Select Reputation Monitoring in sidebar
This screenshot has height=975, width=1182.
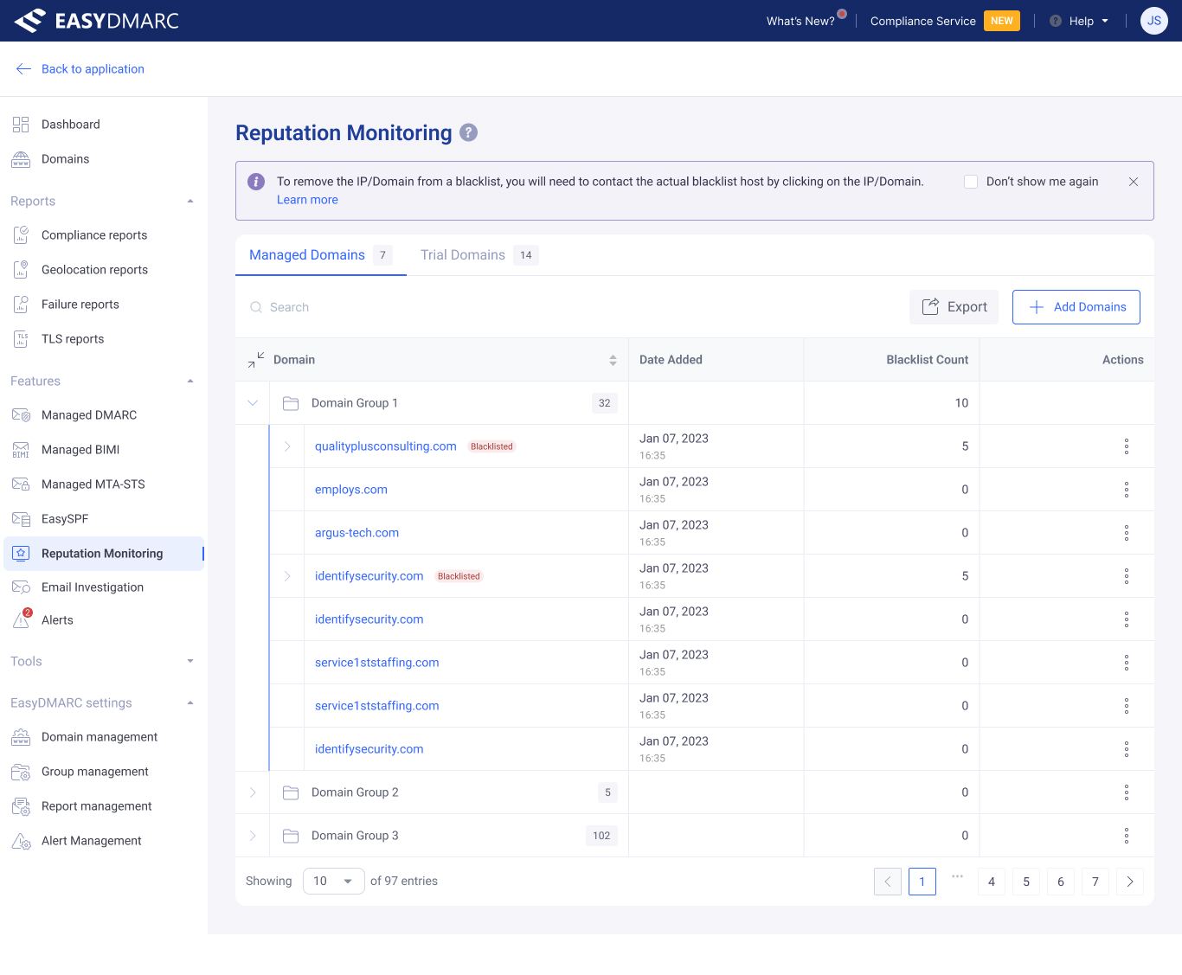point(104,554)
